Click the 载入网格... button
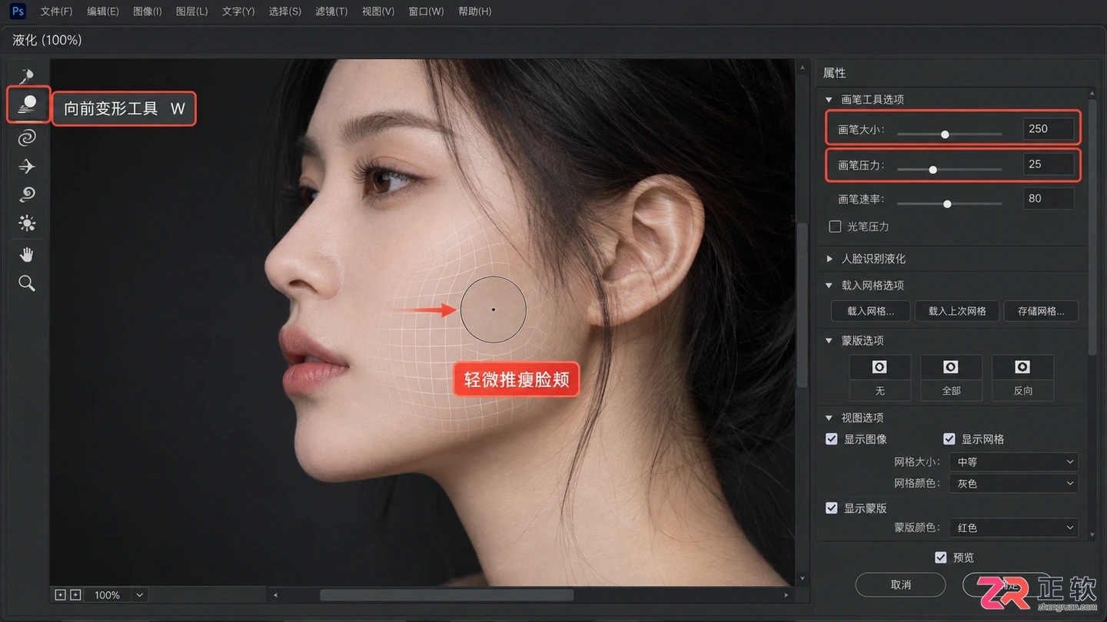The image size is (1107, 622). coord(871,311)
